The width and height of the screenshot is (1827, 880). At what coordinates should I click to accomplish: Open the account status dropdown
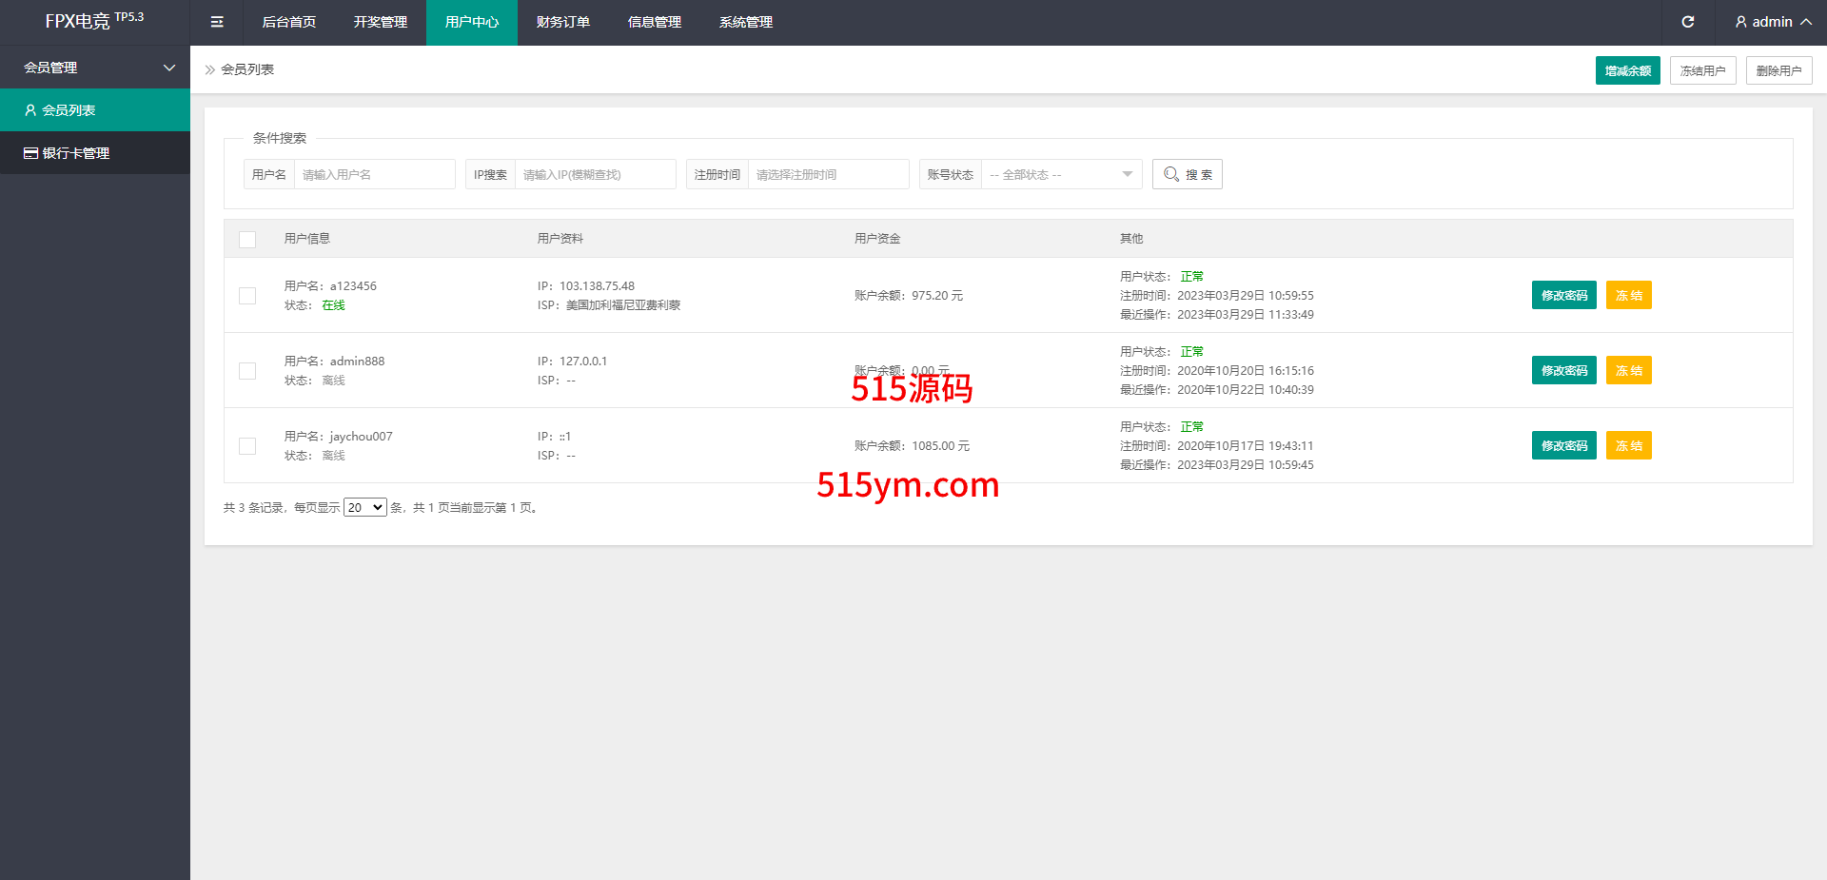[x=1061, y=174]
